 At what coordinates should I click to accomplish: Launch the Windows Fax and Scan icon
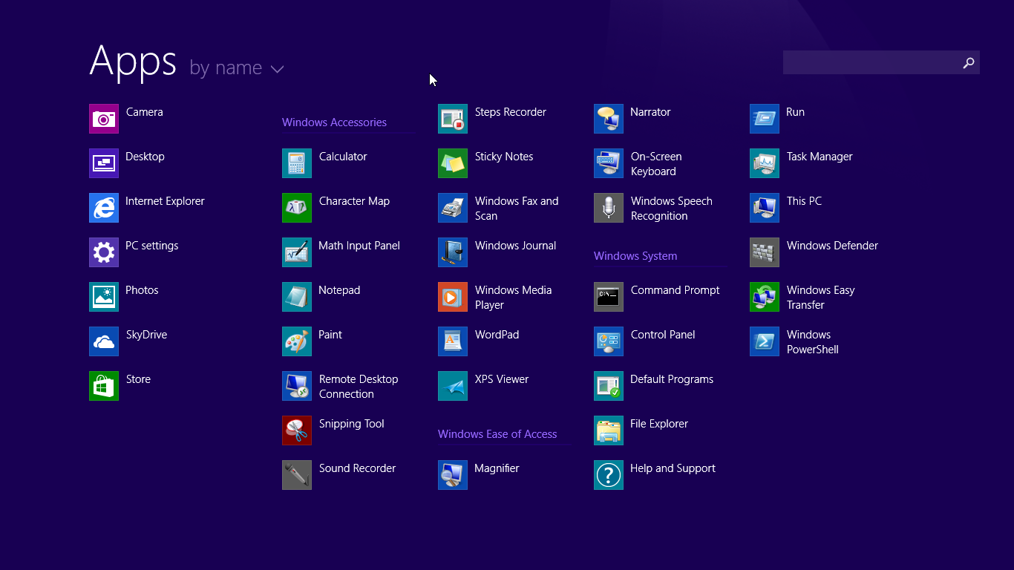[x=453, y=208]
